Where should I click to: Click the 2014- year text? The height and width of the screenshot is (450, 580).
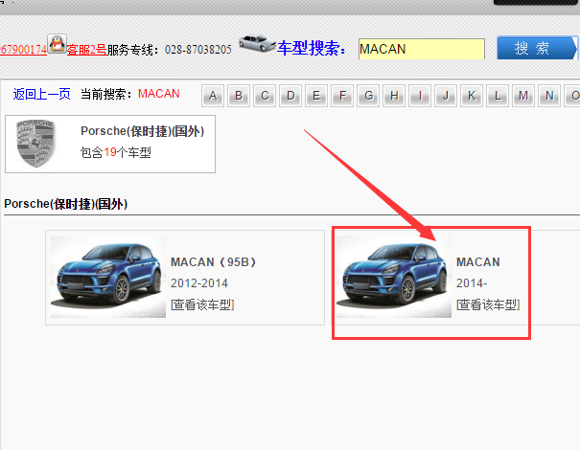(x=472, y=283)
